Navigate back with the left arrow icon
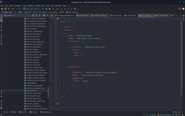 tap(13, 9)
